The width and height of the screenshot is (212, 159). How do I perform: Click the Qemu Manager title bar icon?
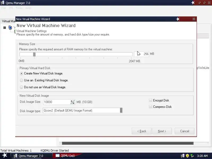pos(2,3)
